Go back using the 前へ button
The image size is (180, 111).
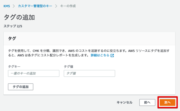pyautogui.click(x=147, y=102)
